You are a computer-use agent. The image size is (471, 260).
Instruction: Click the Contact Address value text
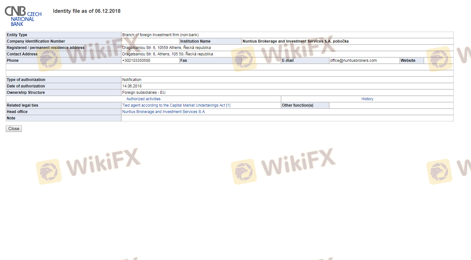167,54
